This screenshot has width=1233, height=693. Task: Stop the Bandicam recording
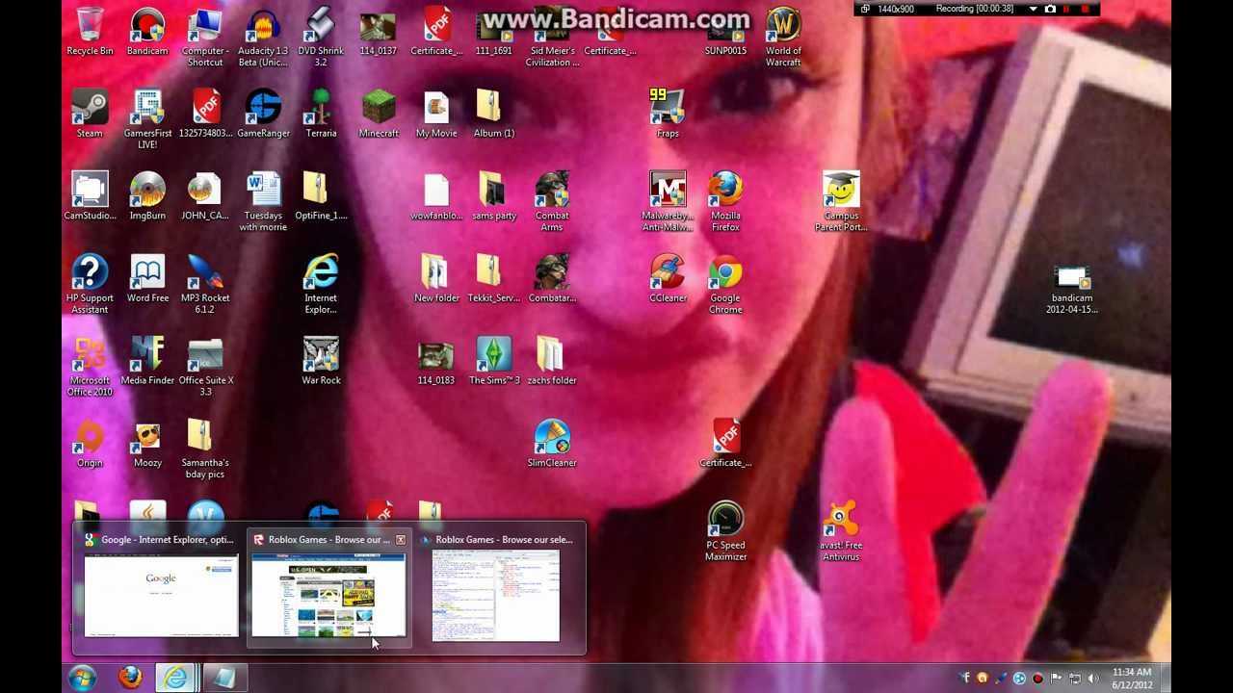tap(1086, 10)
